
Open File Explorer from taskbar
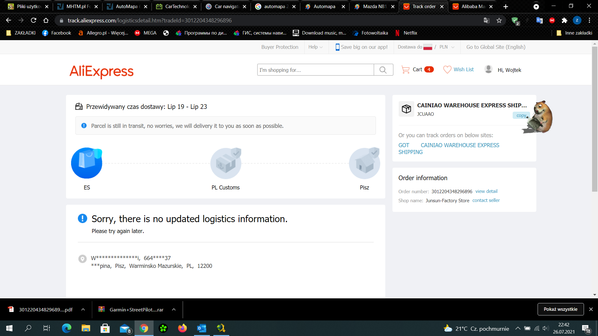tap(86, 328)
